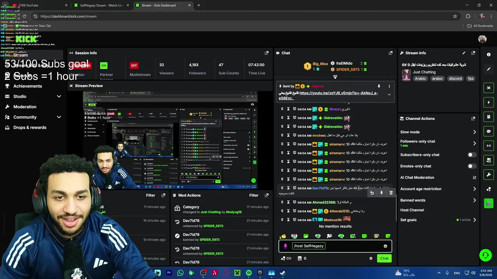Pop out the Mod Actions panel
Screen dimensions: 497x279
266,195
